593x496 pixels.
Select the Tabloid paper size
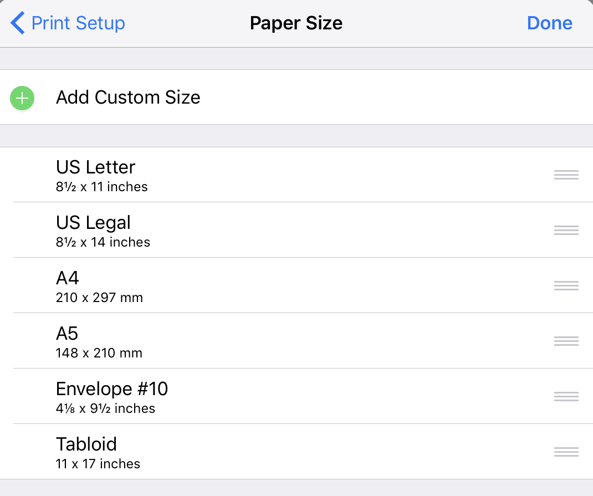296,452
